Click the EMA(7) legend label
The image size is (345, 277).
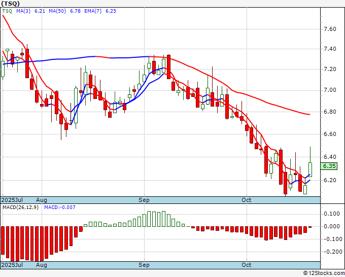[93, 11]
